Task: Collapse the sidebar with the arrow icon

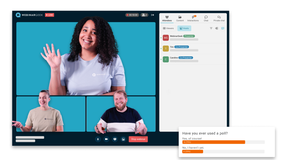Action: [x=153, y=15]
